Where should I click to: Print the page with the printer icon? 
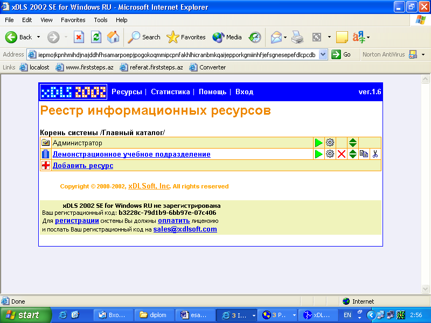(297, 37)
